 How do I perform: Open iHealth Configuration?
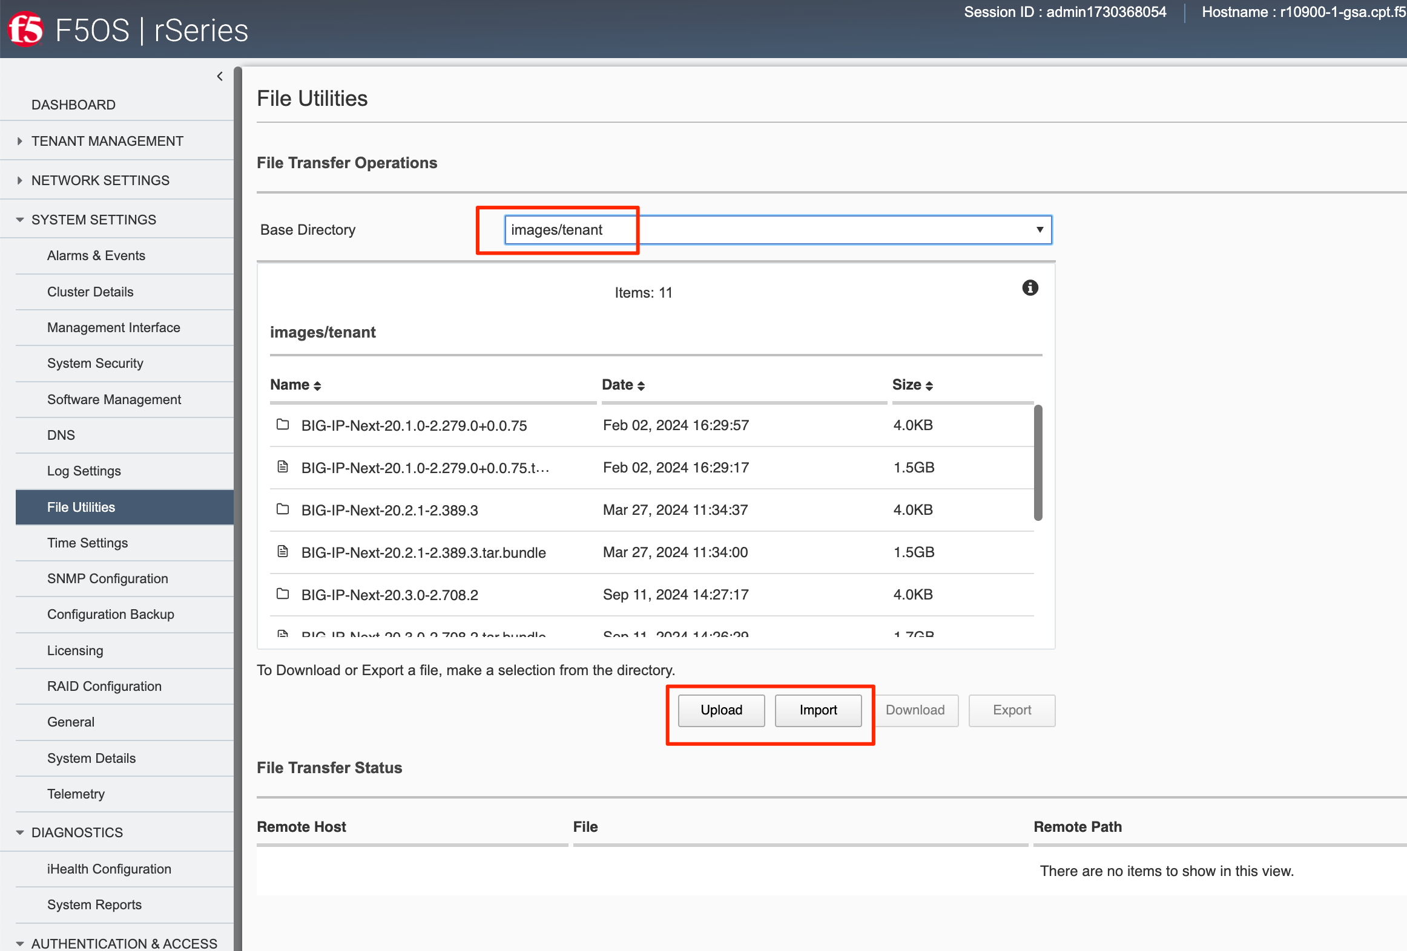pyautogui.click(x=109, y=869)
